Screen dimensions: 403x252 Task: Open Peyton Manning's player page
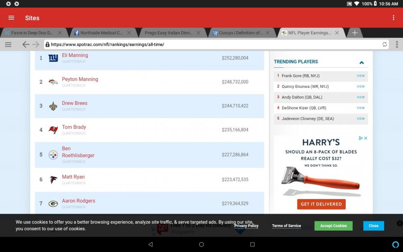(x=80, y=79)
